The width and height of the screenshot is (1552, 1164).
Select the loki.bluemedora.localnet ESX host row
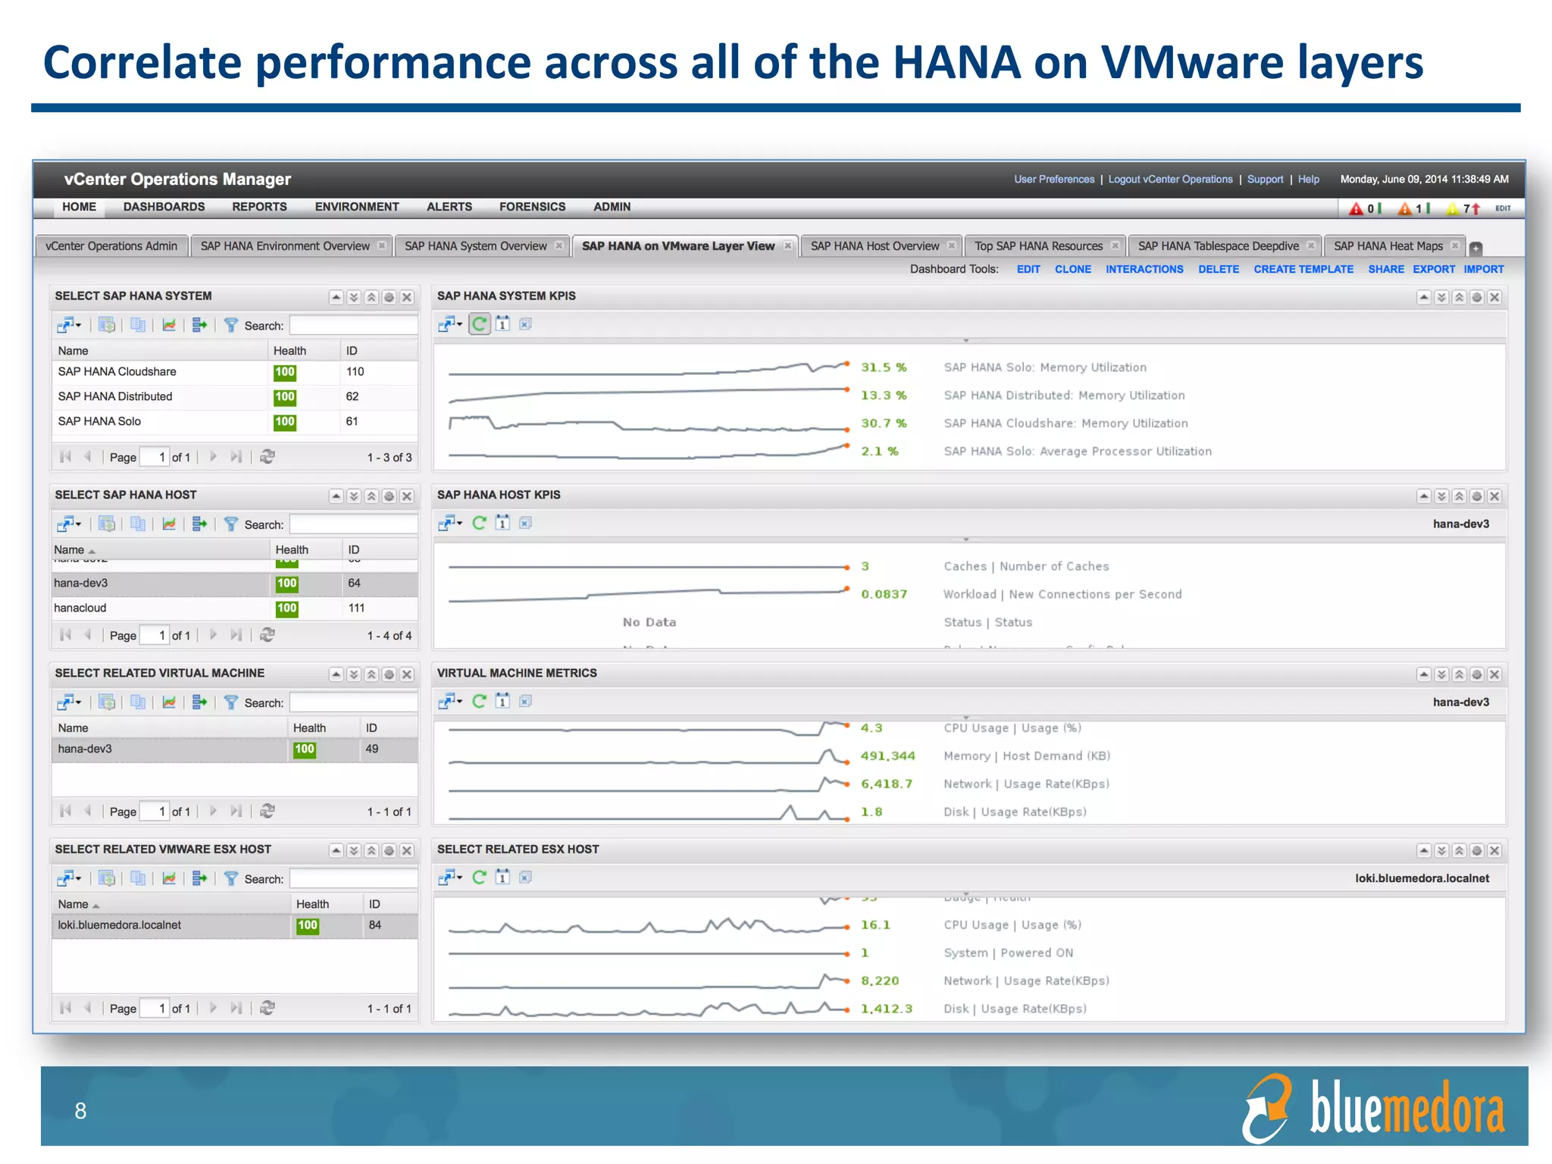[235, 925]
